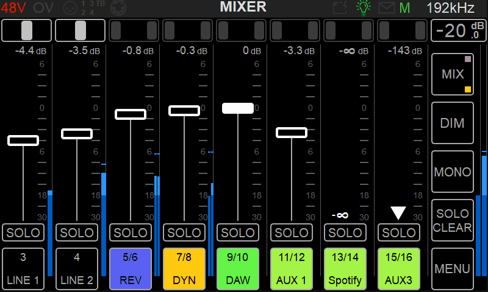Toggle SOLO on the LINE 1 channel
This screenshot has height=292, width=488.
tap(23, 233)
